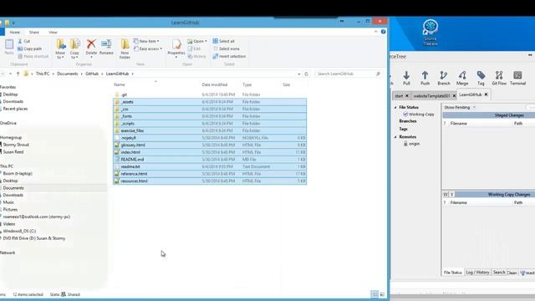Click Documents in the address breadcrumb
Viewport: 535px width, 301px height.
click(x=67, y=74)
